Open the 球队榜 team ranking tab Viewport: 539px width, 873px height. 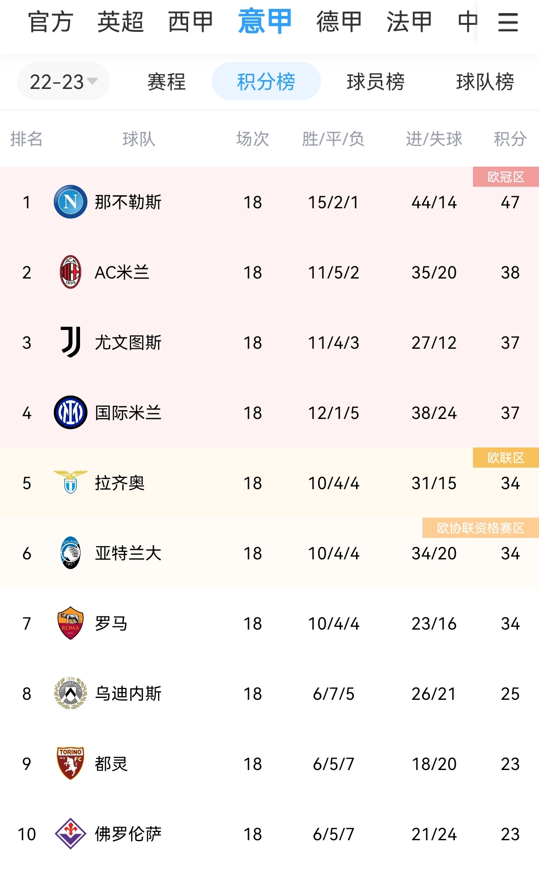pos(485,81)
